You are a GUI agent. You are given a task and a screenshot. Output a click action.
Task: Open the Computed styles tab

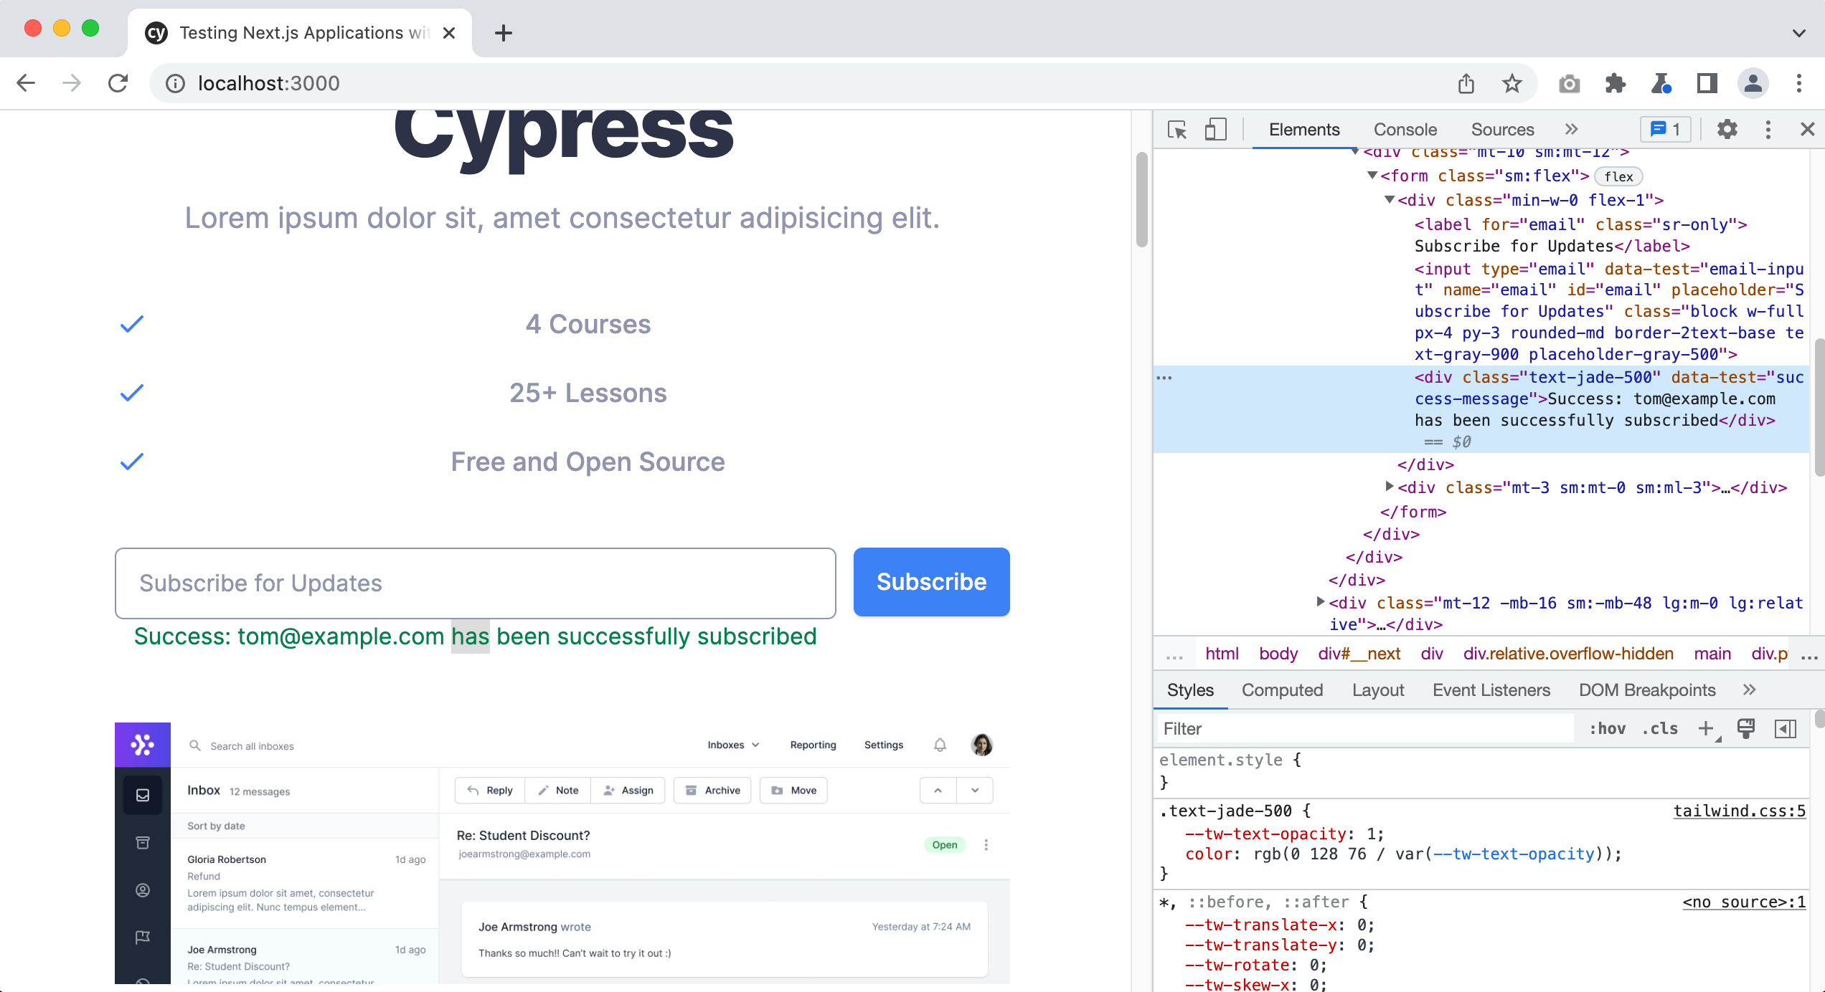[x=1282, y=690]
